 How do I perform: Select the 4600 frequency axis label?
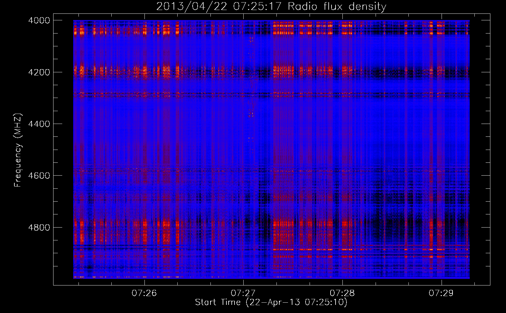pos(39,176)
